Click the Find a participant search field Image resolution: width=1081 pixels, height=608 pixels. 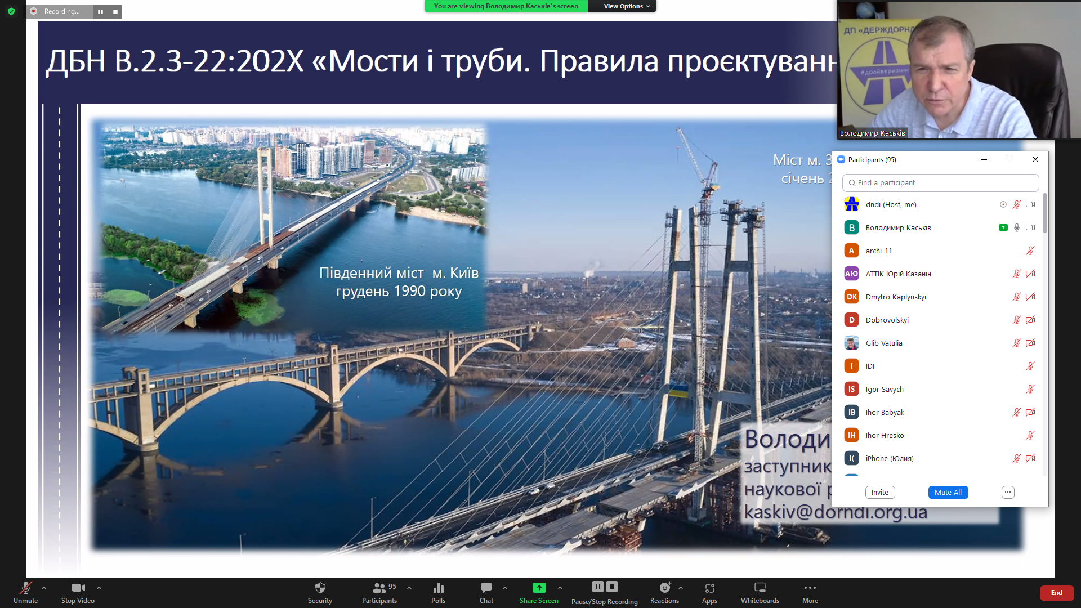(x=940, y=183)
